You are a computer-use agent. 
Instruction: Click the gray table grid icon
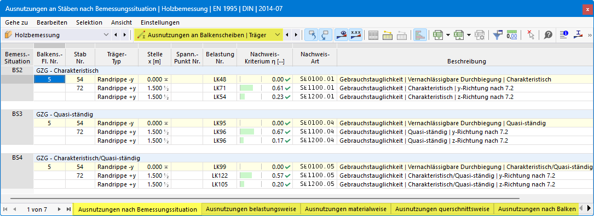click(x=373, y=35)
